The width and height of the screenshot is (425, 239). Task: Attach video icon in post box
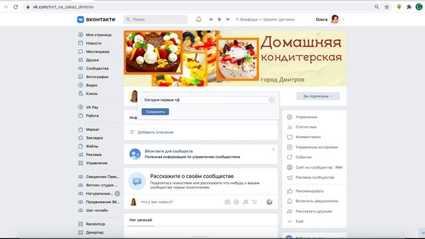pos(236,202)
